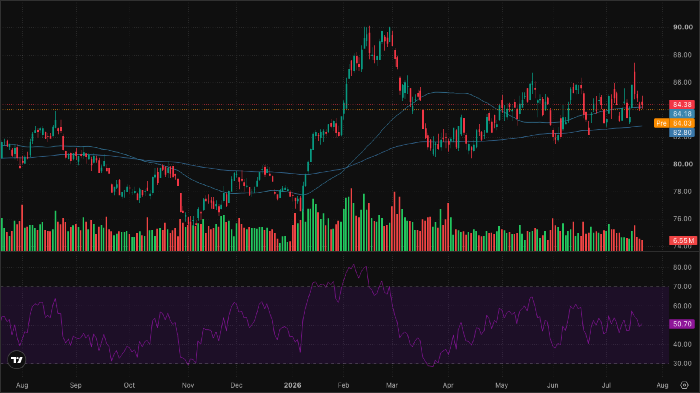Click the 90.00 level on price scale

[683, 27]
